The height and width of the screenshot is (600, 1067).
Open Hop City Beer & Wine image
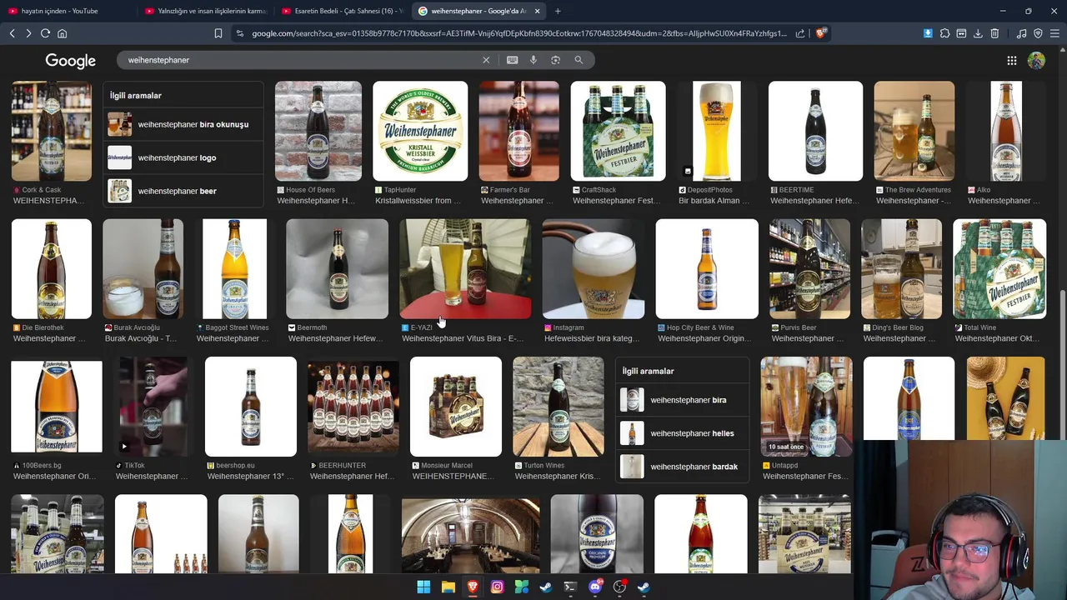pos(707,269)
